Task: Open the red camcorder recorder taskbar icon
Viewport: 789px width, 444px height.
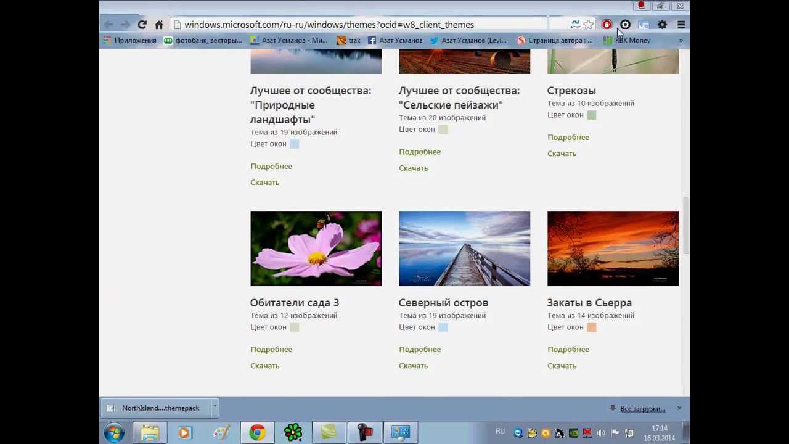Action: click(364, 433)
